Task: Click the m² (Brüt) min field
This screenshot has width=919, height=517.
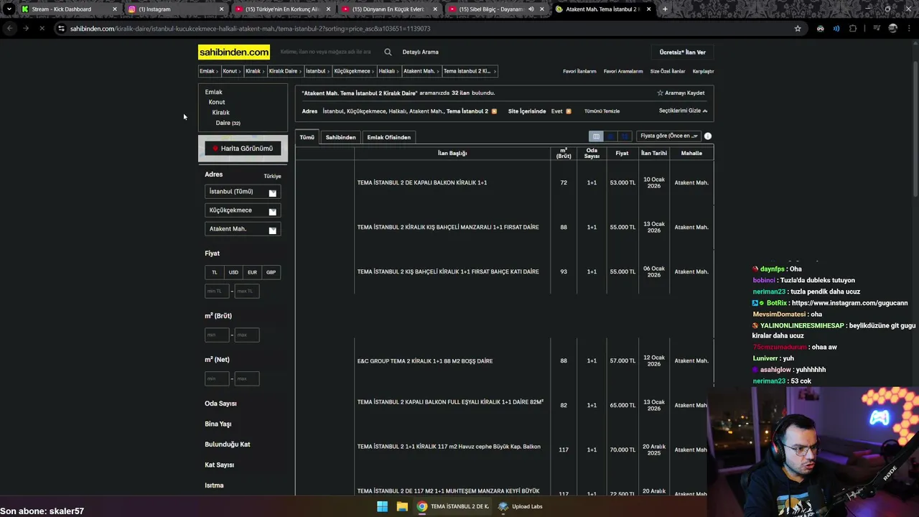Action: click(x=217, y=335)
